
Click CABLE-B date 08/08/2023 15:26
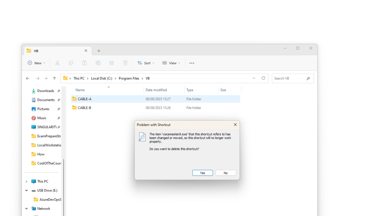point(158,108)
